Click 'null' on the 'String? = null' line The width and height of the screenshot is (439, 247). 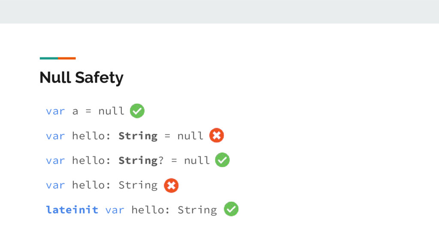coord(197,160)
